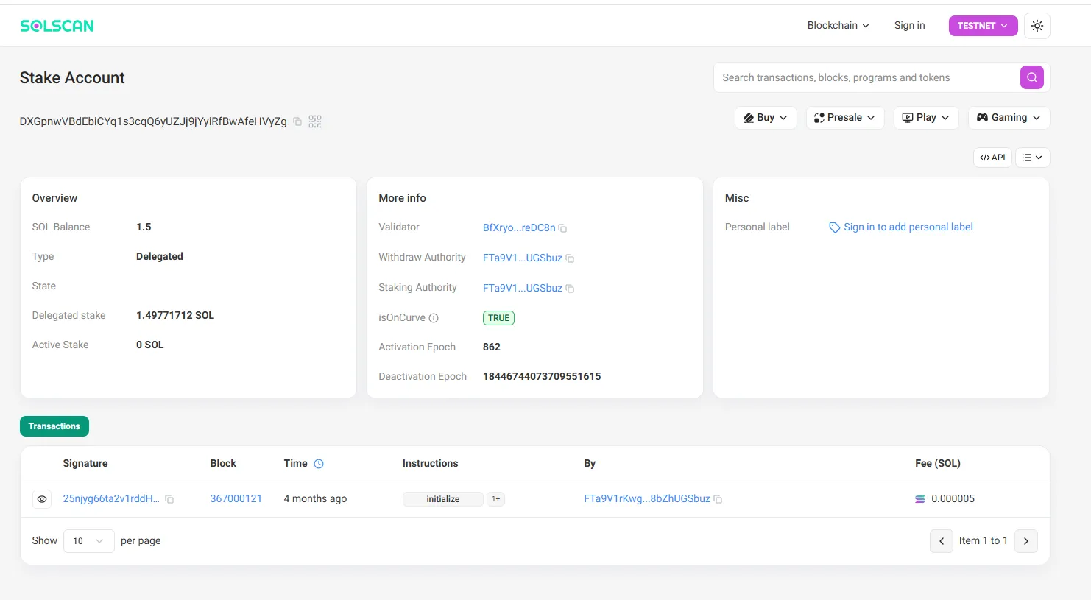Viewport: 1091px width, 600px height.
Task: Click eye icon for transaction 25njyg66ta2v1rddH
Action: tap(42, 499)
